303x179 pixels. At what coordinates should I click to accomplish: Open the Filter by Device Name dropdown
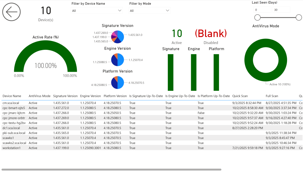coord(97,11)
